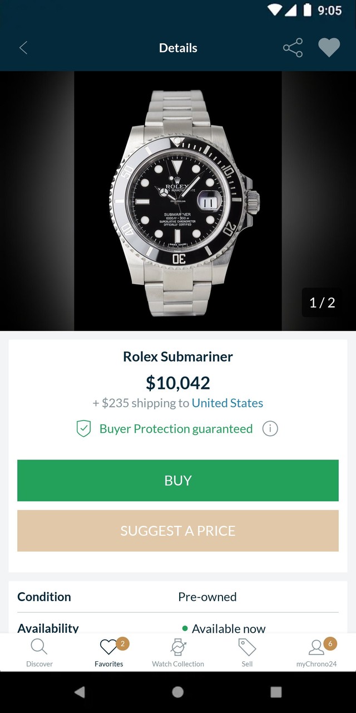
Task: Tap the Buyer Protection shield icon
Action: pyautogui.click(x=83, y=429)
